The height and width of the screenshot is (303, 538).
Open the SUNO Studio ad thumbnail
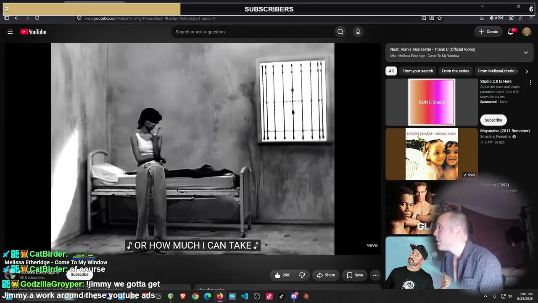click(432, 102)
